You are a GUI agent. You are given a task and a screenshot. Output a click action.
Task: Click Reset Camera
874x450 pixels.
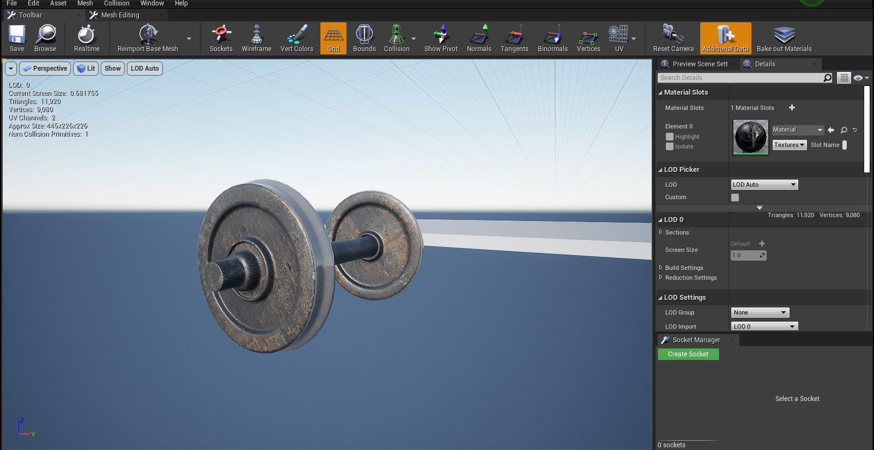coord(673,39)
